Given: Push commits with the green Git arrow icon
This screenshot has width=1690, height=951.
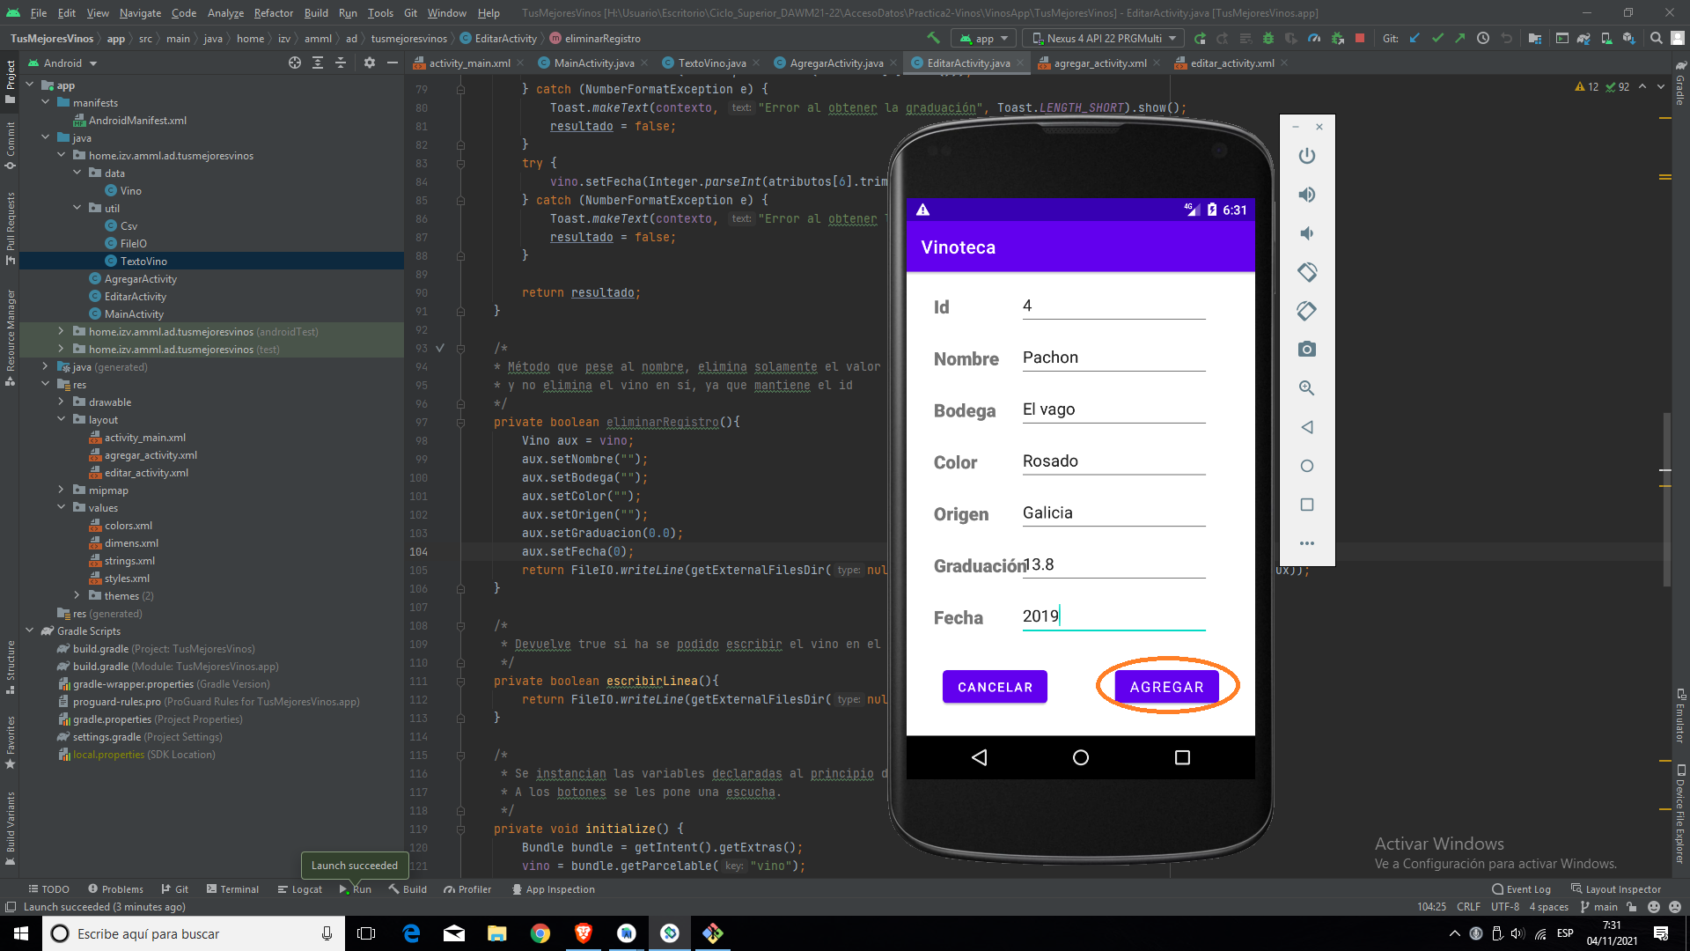Looking at the screenshot, I should [x=1459, y=38].
